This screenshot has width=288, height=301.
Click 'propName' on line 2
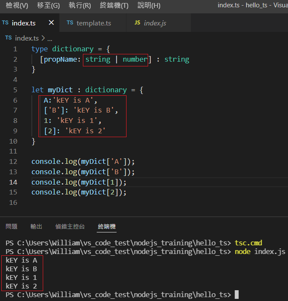pos(60,60)
